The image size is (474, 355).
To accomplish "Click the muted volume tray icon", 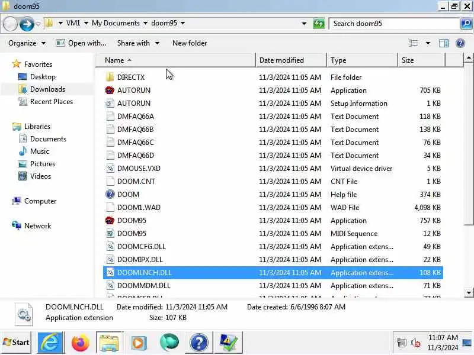I will (416, 343).
